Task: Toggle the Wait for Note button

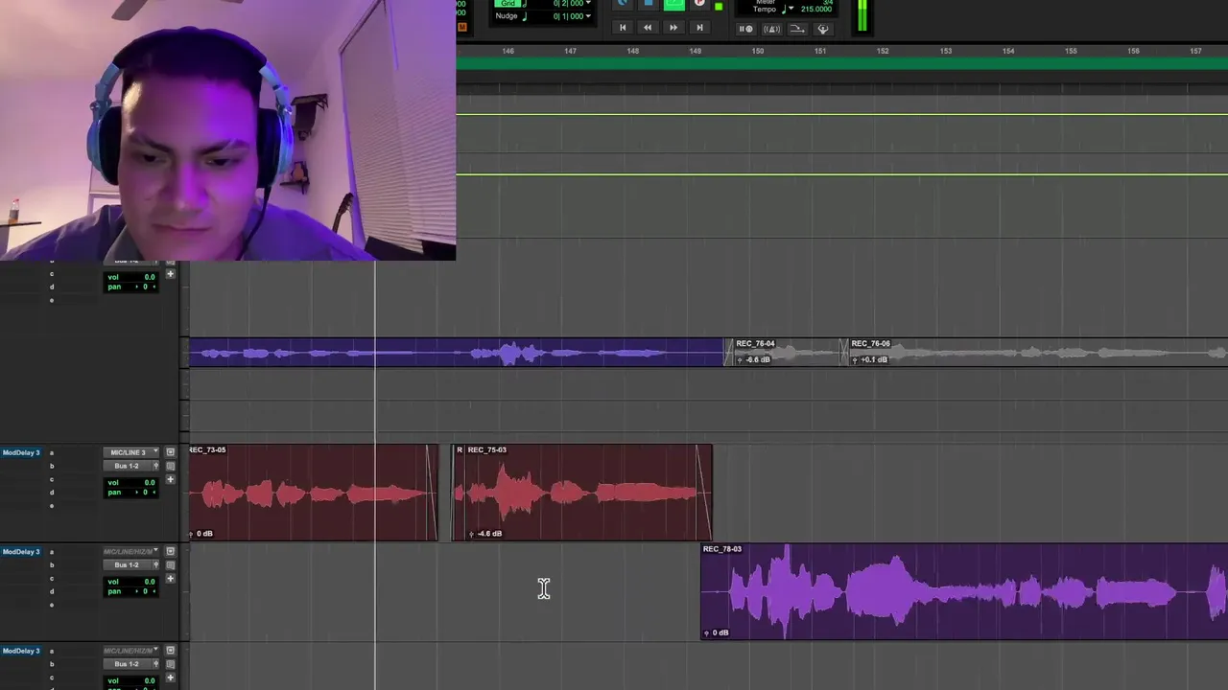Action: coord(745,29)
